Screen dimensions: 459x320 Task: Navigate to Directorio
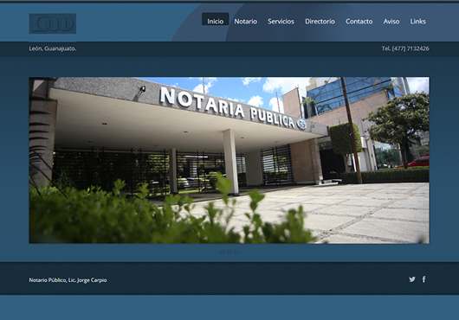click(x=320, y=22)
